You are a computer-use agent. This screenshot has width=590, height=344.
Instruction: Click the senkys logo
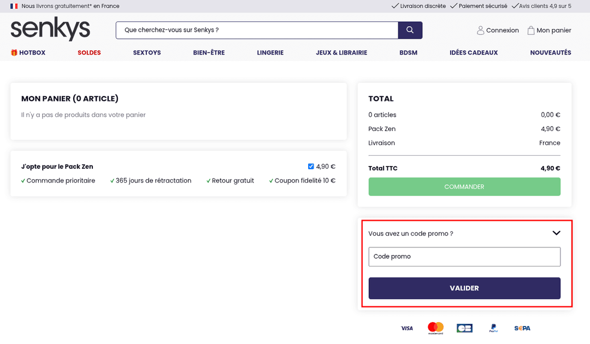pos(50,28)
